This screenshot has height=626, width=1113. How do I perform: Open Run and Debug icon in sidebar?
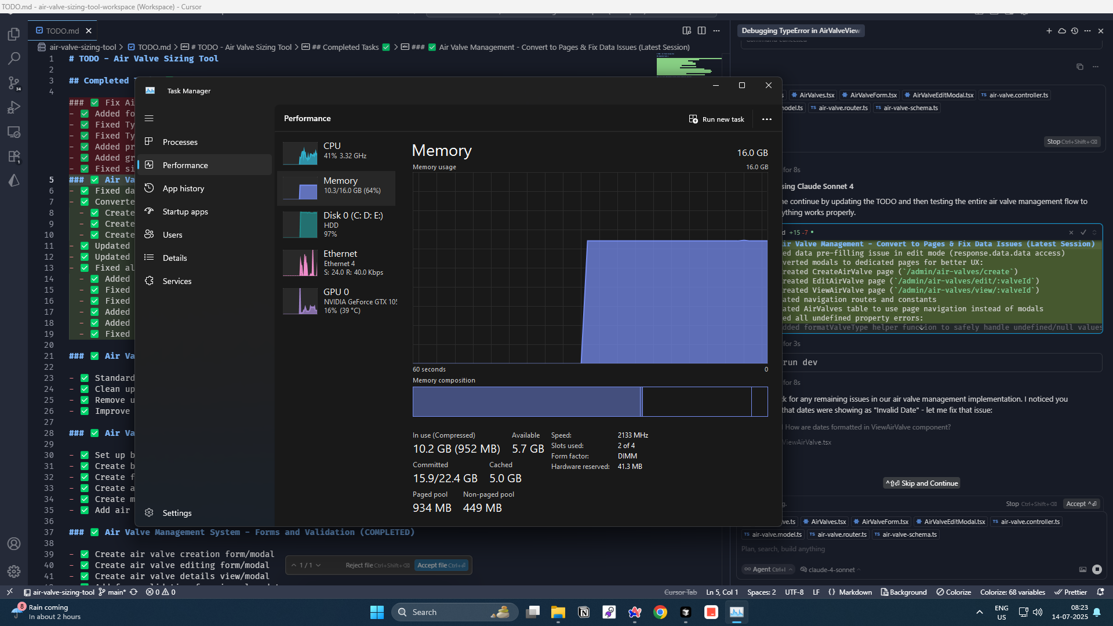(x=14, y=107)
